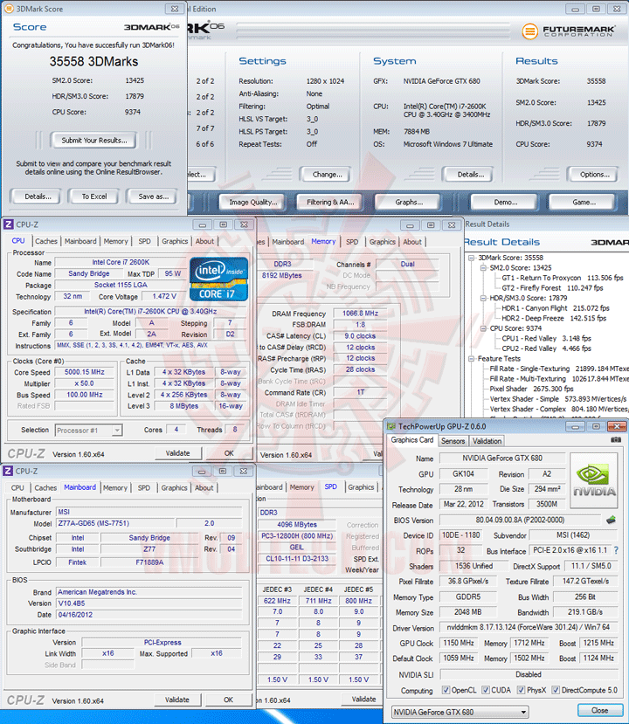Click the DRAM Frequency 1066.8 MHz field
This screenshot has height=724, width=629.
[360, 314]
